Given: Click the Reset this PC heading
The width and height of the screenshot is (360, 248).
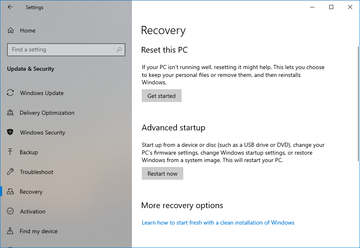Looking at the screenshot, I should (164, 50).
